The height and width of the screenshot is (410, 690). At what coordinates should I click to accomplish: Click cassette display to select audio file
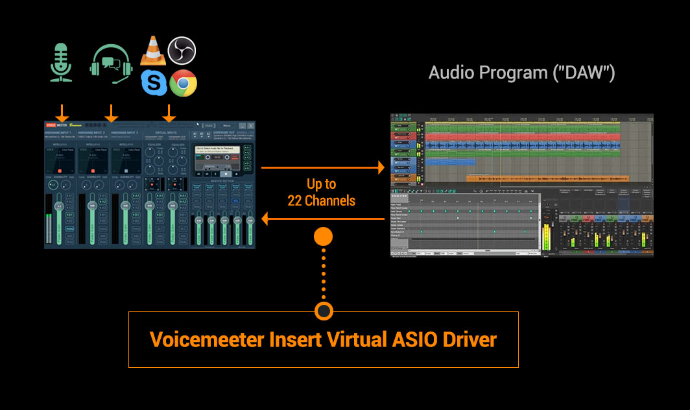coord(217,150)
